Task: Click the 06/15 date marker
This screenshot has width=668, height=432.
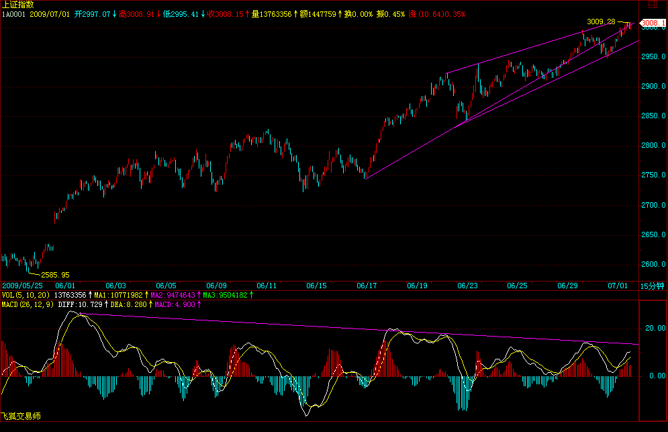Action: click(x=316, y=286)
